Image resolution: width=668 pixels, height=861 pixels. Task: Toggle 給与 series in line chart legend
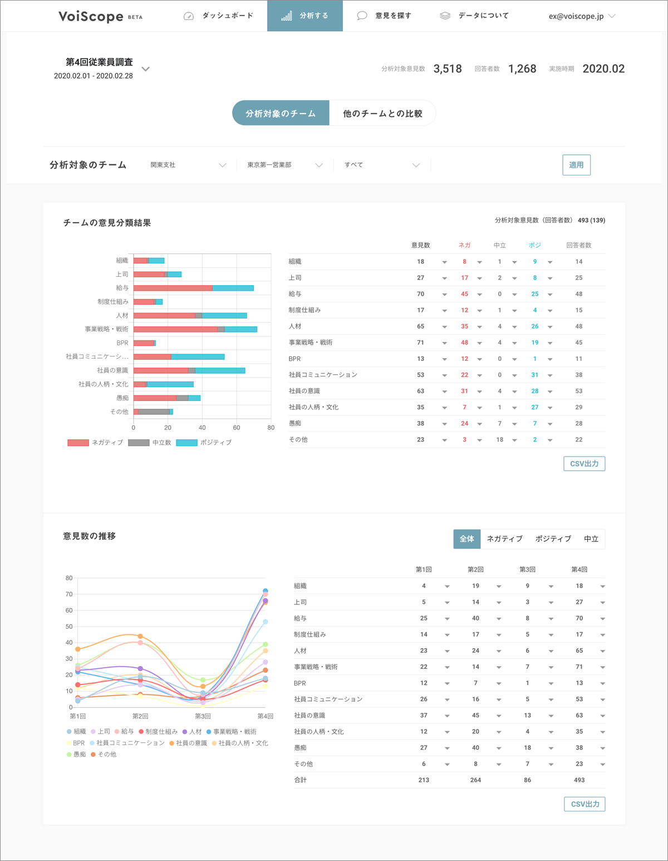click(124, 731)
